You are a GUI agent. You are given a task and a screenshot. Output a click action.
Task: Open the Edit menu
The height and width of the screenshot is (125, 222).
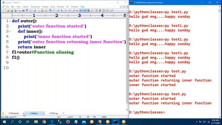pos(12,7)
